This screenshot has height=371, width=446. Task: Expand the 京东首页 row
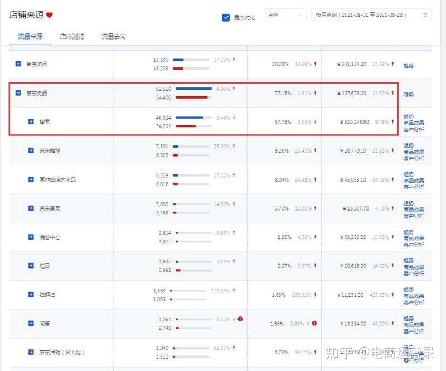pos(31,208)
